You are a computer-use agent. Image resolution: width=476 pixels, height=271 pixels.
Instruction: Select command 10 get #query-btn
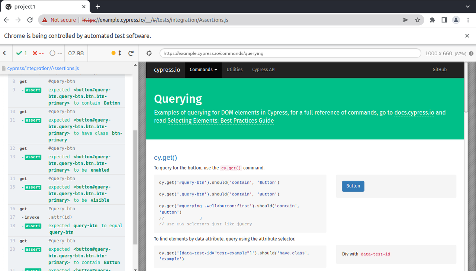(x=66, y=112)
